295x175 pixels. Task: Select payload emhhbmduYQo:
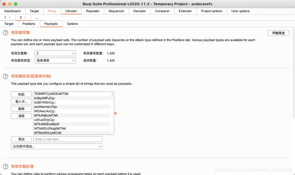[x=73, y=107]
